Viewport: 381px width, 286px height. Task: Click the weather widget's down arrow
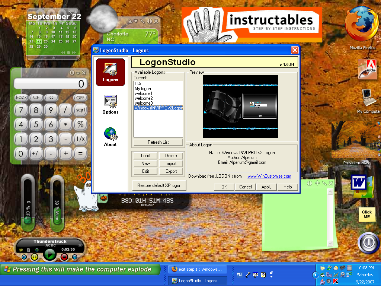(136, 21)
